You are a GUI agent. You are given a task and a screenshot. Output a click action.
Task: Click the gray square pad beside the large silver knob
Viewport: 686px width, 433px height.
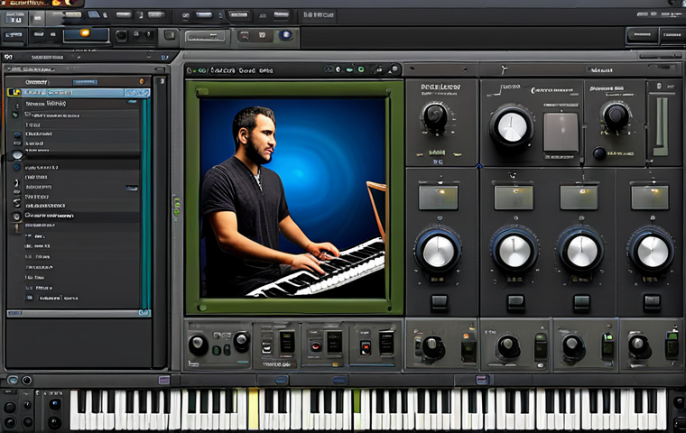click(x=561, y=132)
